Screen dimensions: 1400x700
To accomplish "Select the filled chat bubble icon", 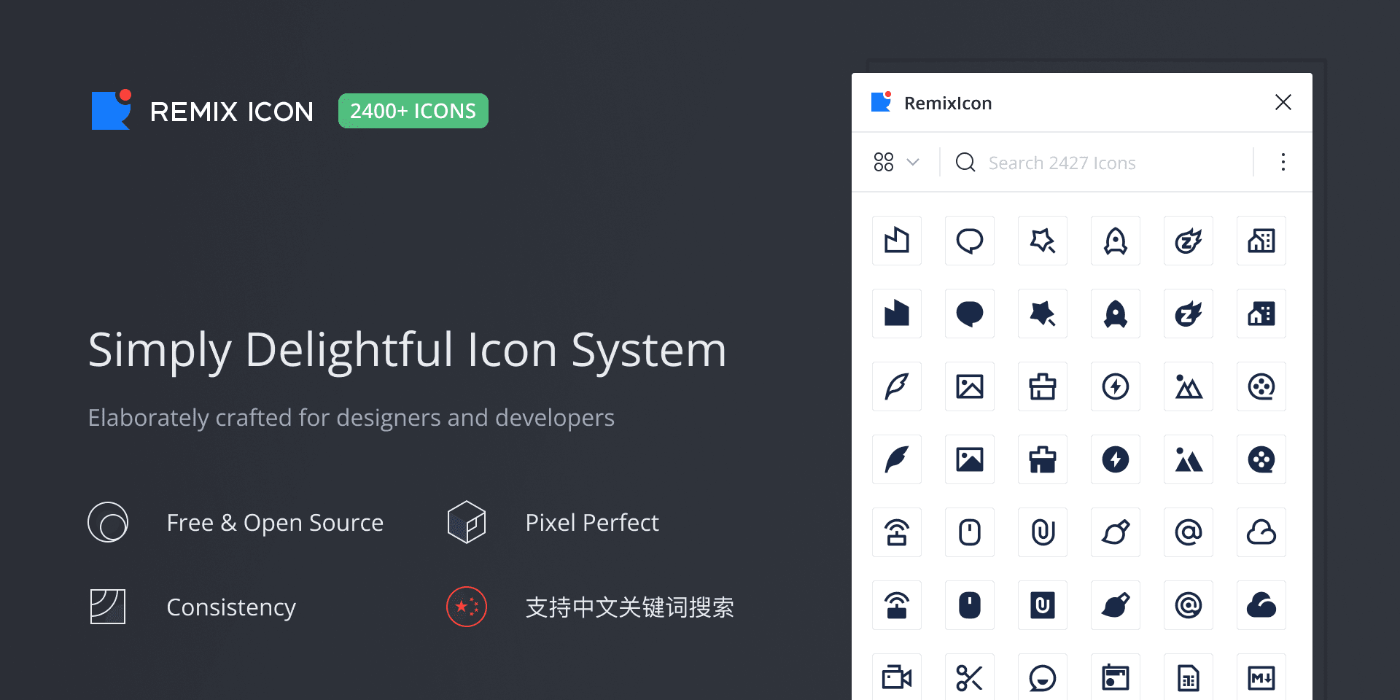I will 970,314.
